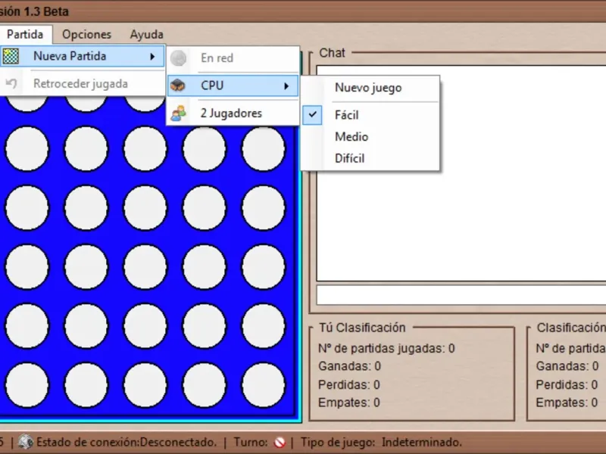Image resolution: width=606 pixels, height=454 pixels.
Task: Open the Opciones menu
Action: pos(86,34)
